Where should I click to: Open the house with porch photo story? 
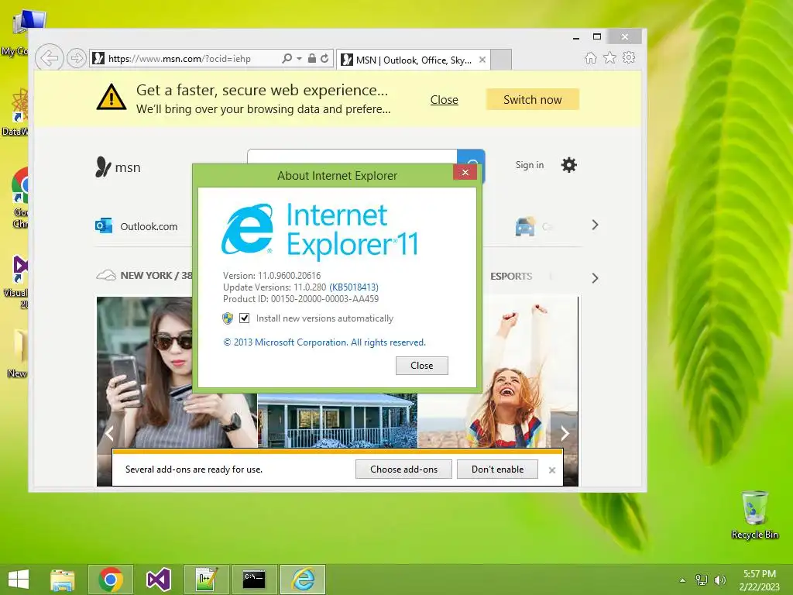338,421
